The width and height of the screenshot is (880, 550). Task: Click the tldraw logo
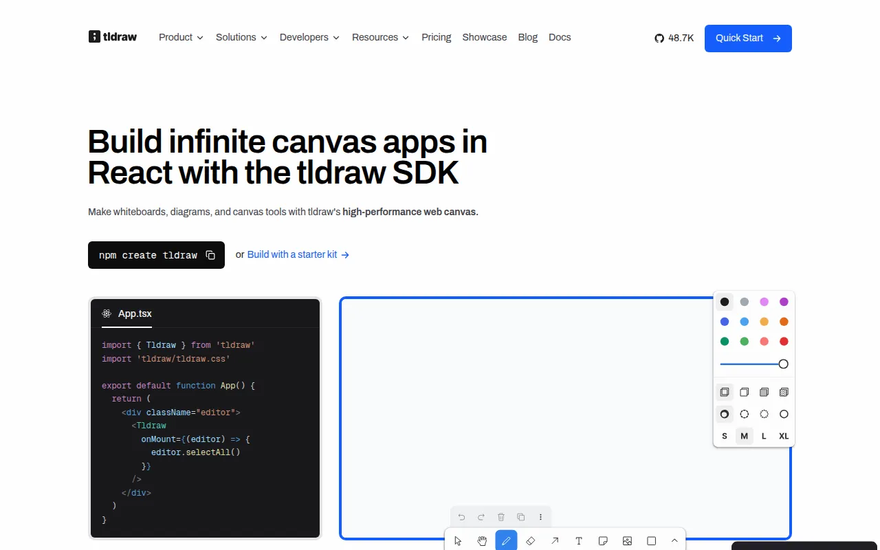coord(113,37)
